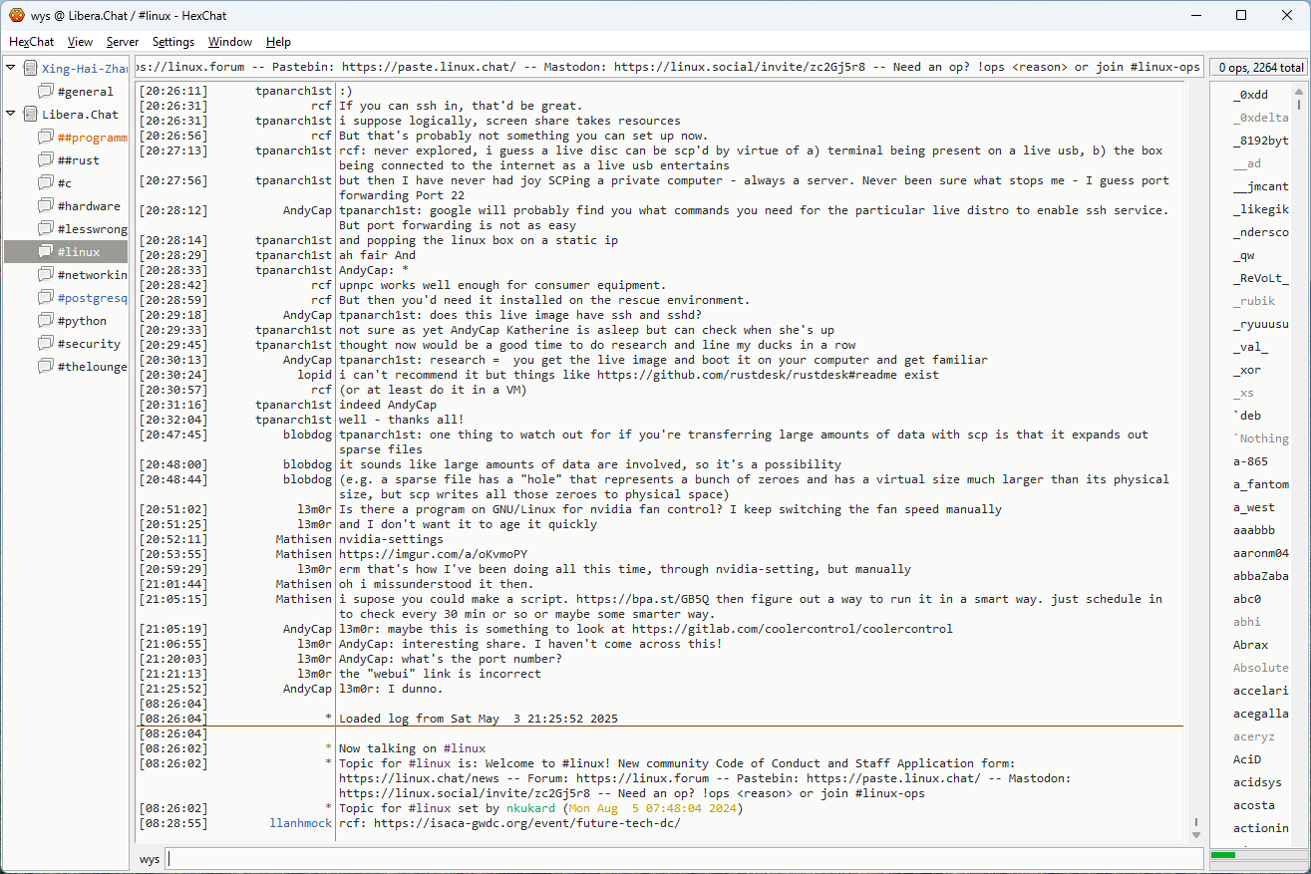The height and width of the screenshot is (874, 1311).
Task: Select the #networking channel in tree
Action: pos(92,275)
